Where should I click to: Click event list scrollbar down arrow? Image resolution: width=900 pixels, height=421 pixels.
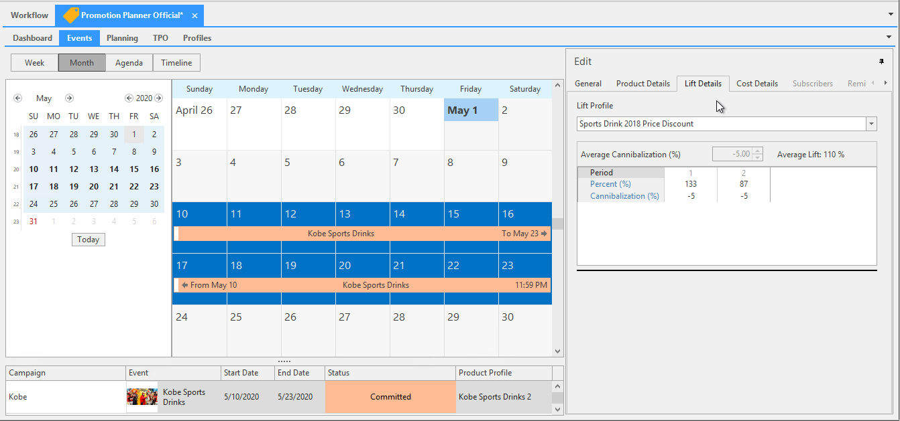point(557,408)
